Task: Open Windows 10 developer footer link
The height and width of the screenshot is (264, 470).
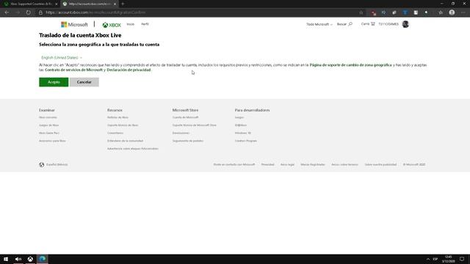Action: (x=243, y=133)
